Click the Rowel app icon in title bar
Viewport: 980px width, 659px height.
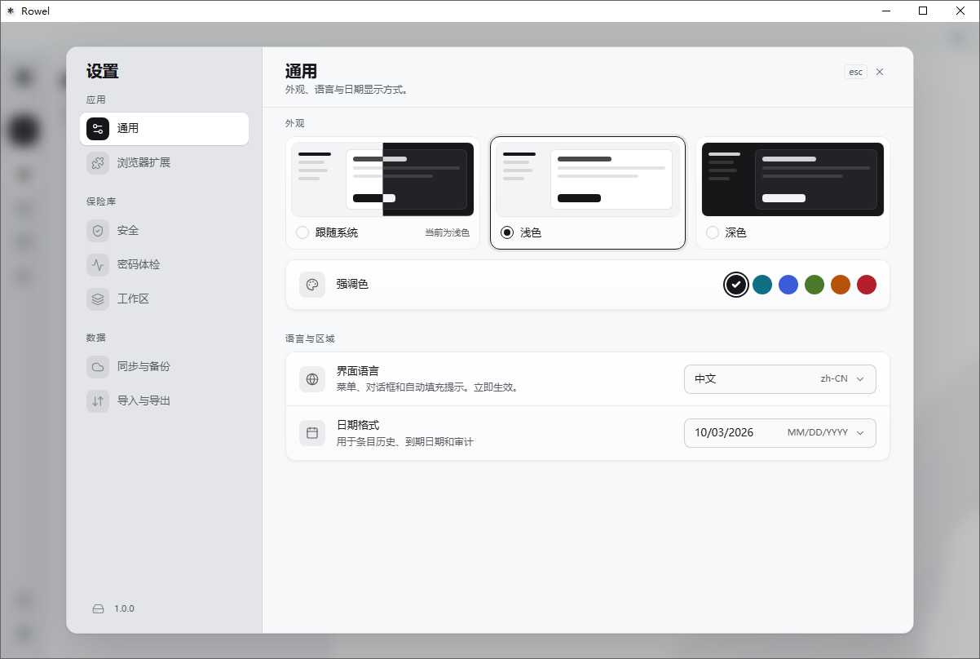click(11, 11)
